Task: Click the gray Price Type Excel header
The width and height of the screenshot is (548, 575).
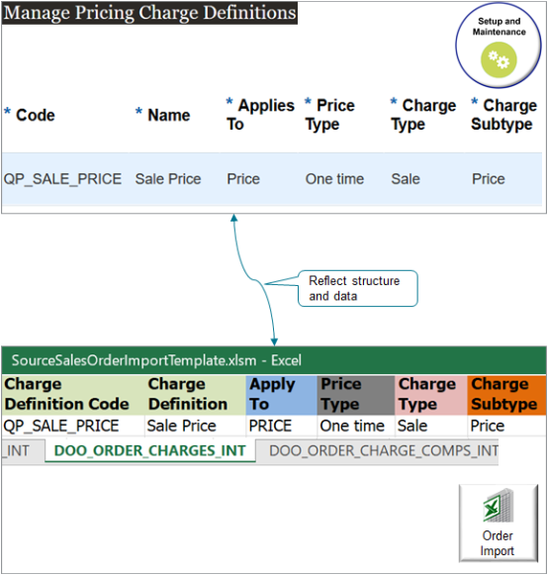Action: (355, 395)
